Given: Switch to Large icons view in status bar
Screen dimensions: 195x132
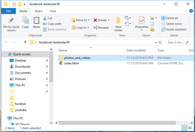Looking at the screenshot, I should tap(190, 128).
